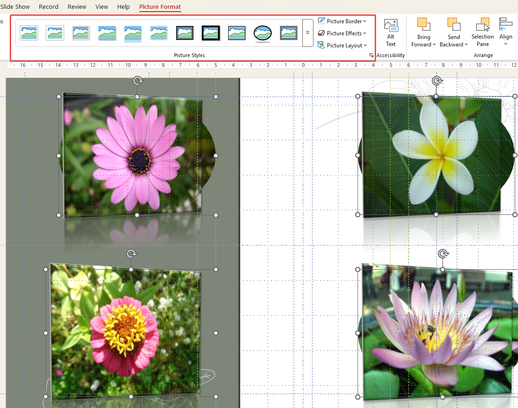Apply the thick black frame picture style
The image size is (518, 408).
[x=211, y=32]
